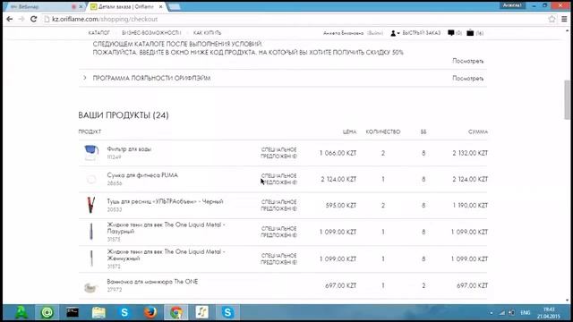The image size is (573, 322).
Task: Click the Chrome taskbar icon
Action: click(x=176, y=312)
